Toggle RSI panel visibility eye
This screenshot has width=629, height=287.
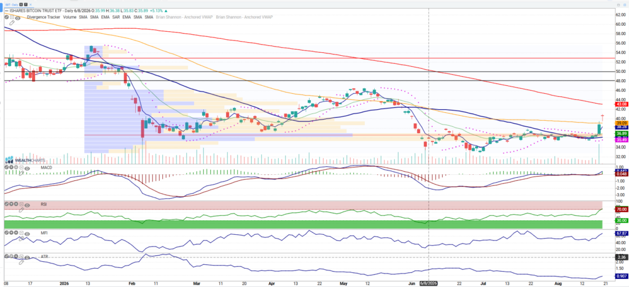coord(27,205)
